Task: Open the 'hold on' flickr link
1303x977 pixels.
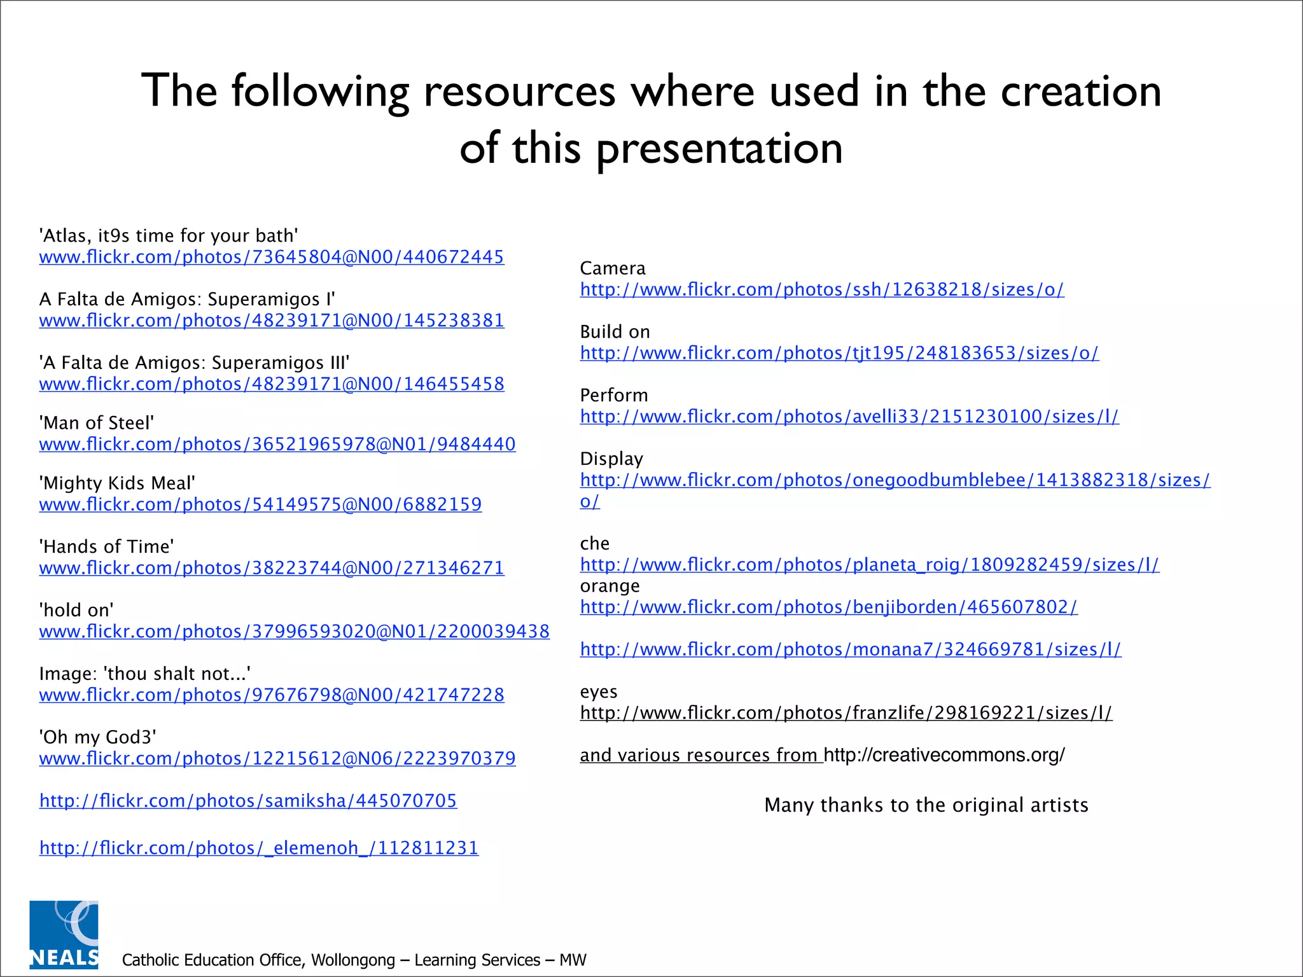Action: pyautogui.click(x=295, y=632)
